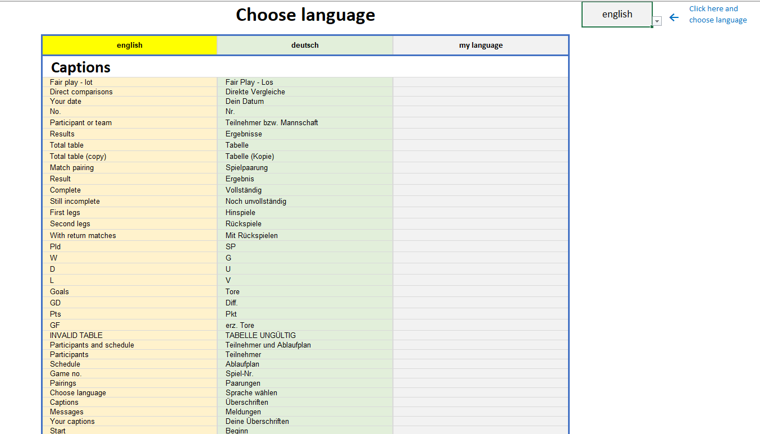Screen dimensions: 760x434
Task: Click the 'Paarungen' cell
Action: click(x=305, y=383)
